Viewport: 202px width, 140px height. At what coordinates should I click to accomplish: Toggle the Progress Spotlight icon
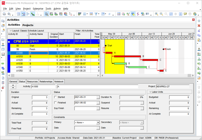point(133,14)
